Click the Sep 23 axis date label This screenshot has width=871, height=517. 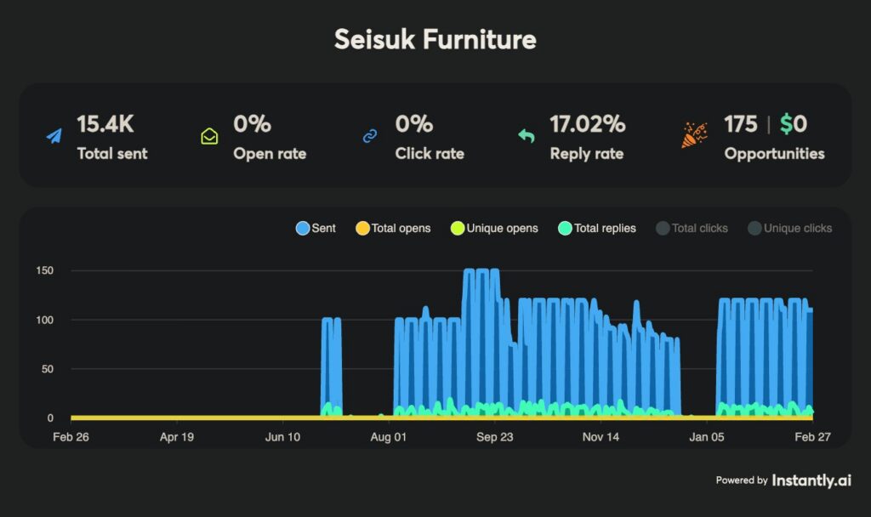(494, 437)
